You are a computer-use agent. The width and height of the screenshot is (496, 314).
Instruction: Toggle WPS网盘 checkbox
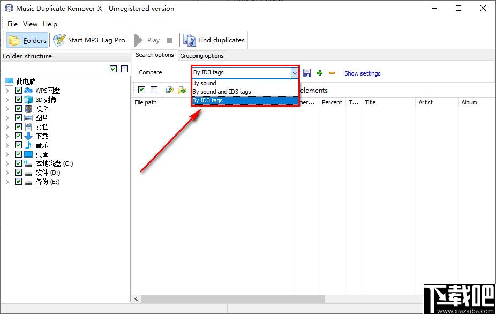[18, 91]
